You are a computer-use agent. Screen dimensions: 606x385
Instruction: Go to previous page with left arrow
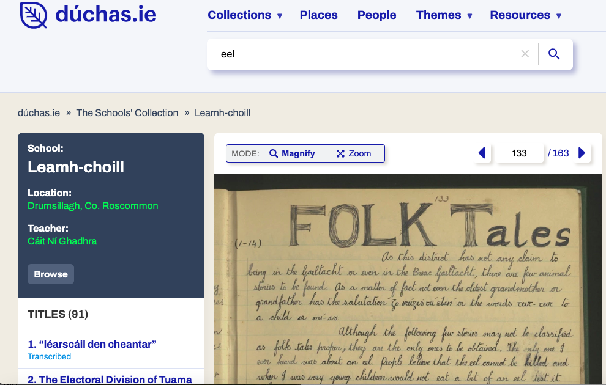(x=482, y=153)
